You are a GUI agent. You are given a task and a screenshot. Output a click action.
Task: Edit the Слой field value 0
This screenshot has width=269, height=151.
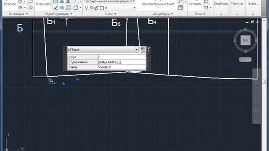(121, 57)
